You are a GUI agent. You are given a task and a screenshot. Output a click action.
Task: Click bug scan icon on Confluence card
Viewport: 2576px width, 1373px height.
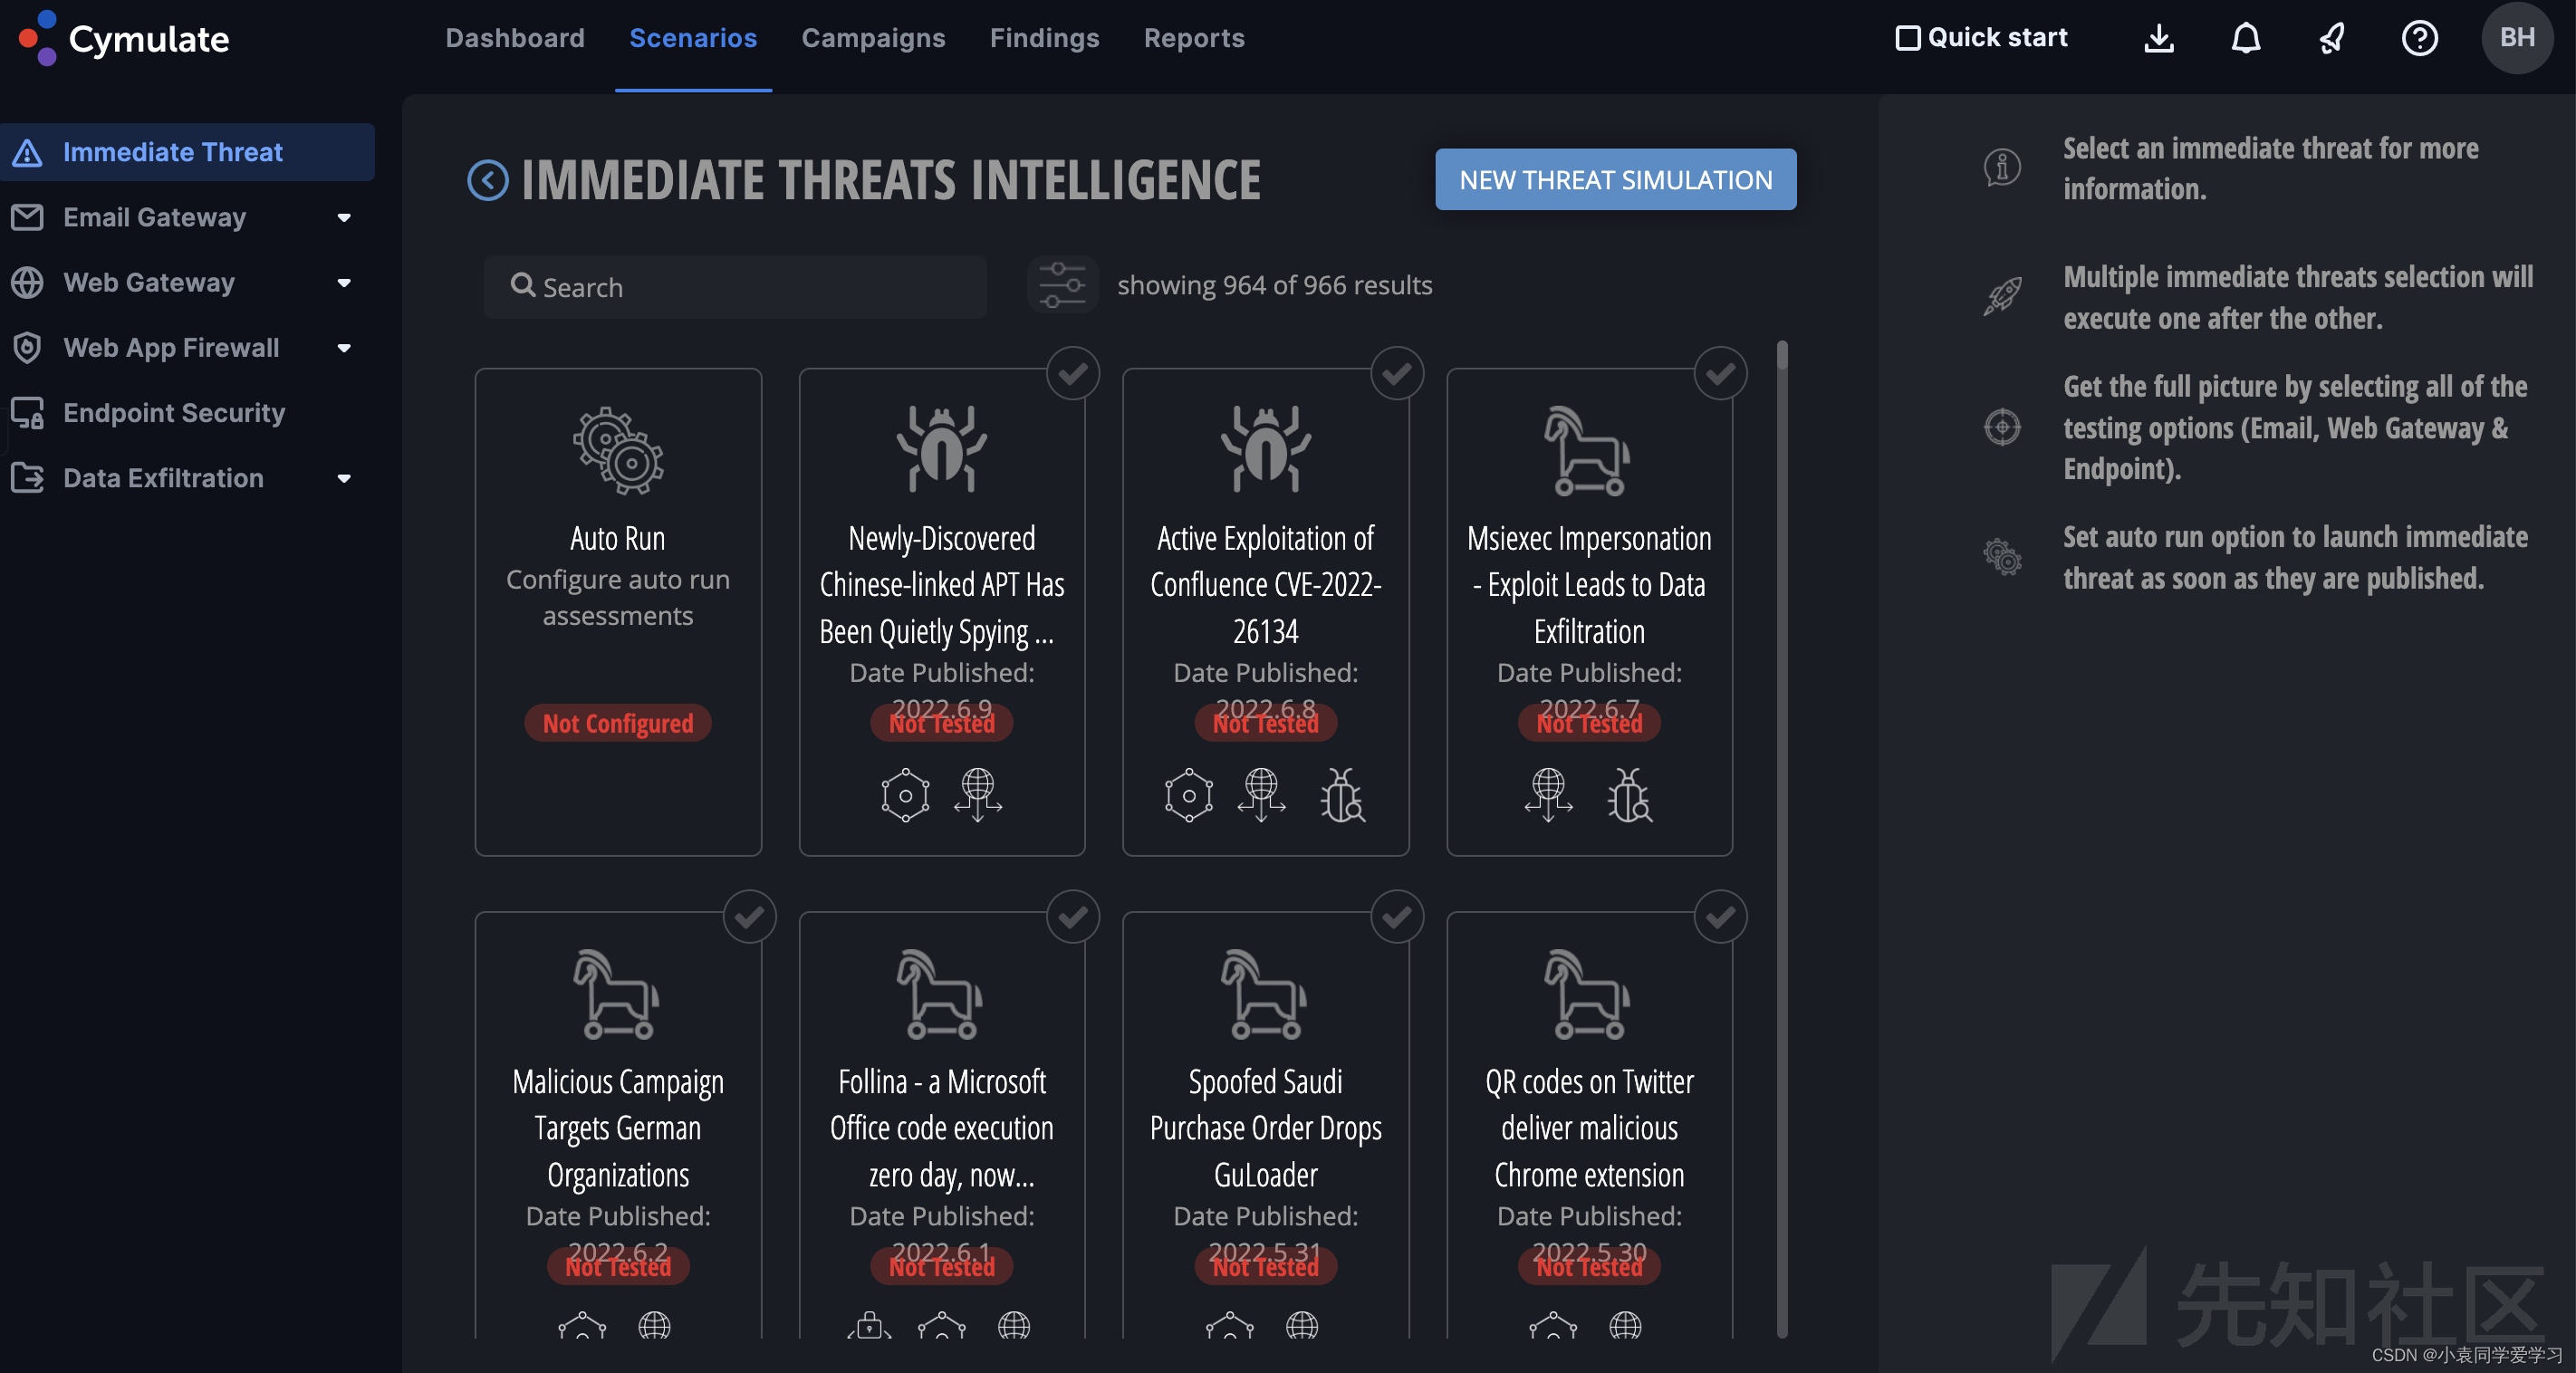tap(1342, 795)
